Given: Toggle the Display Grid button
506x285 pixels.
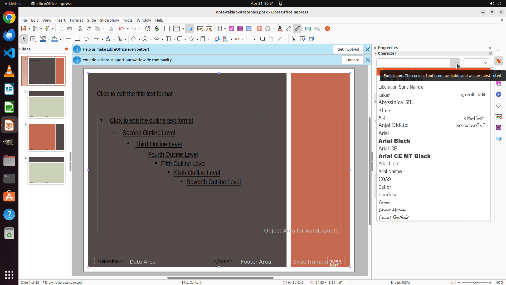Looking at the screenshot, I should [x=167, y=29].
